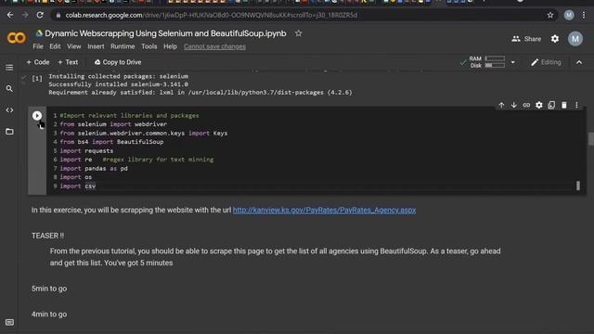The height and width of the screenshot is (334, 594).
Task: Click the '4min to go' text
Action: 49,315
